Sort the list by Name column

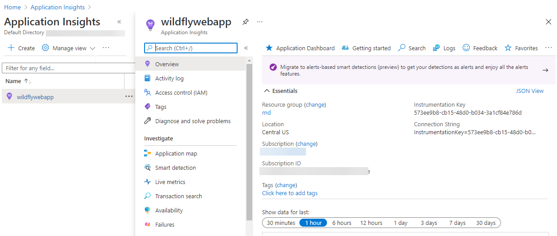tap(18, 81)
